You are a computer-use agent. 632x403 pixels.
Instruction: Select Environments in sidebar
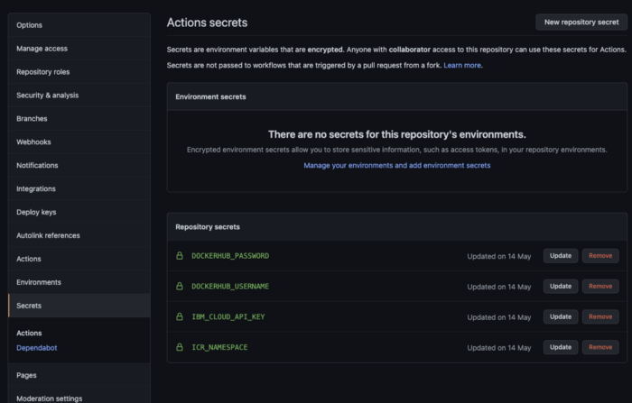79,282
